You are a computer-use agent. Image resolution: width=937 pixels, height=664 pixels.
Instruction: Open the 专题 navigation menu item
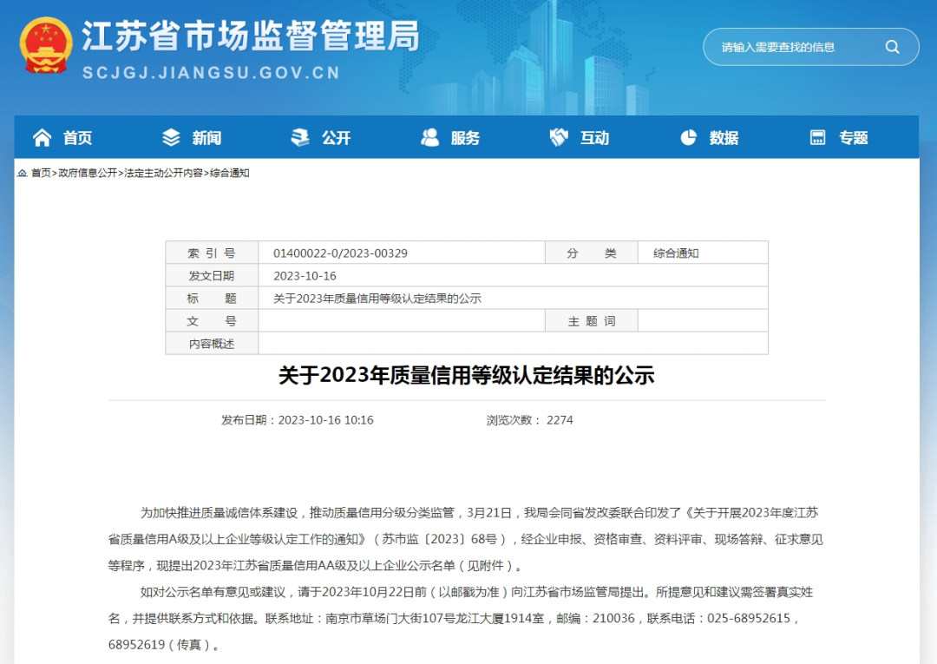pos(854,138)
